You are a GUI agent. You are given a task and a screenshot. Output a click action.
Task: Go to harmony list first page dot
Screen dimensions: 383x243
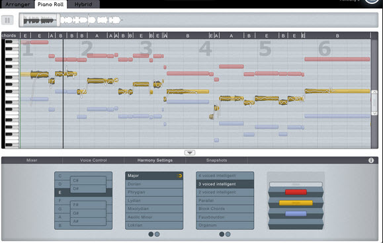coord(222,234)
